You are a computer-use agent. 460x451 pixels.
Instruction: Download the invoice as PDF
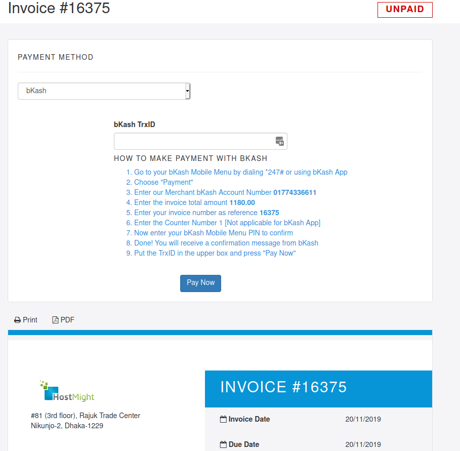point(63,320)
